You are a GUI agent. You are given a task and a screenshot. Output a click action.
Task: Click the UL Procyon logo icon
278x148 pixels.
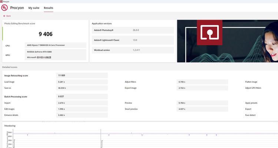click(x=4, y=8)
